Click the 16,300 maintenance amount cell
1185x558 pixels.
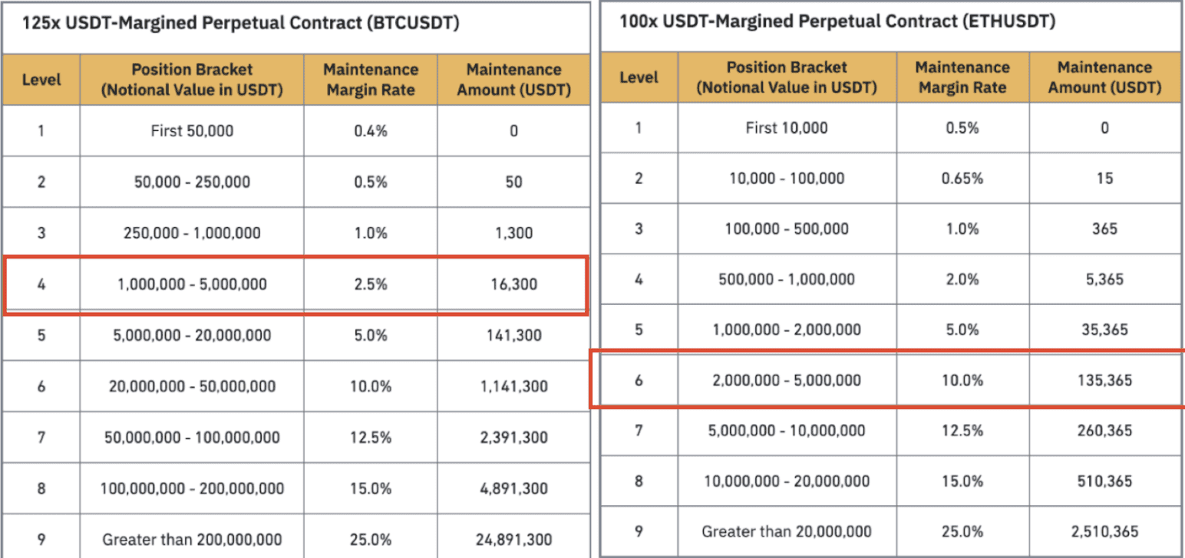(x=513, y=284)
